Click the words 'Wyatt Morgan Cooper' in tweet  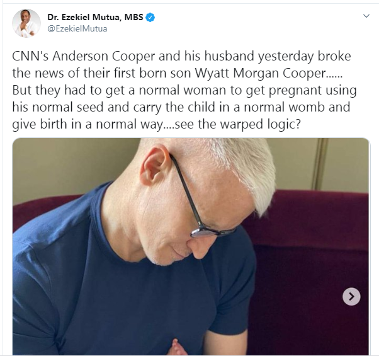(x=260, y=73)
